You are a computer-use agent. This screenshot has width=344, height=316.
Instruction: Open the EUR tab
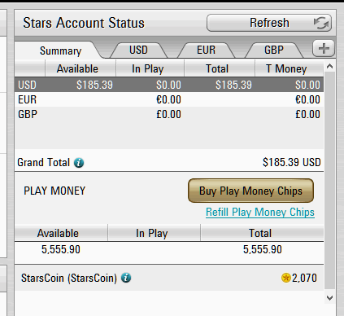[206, 50]
